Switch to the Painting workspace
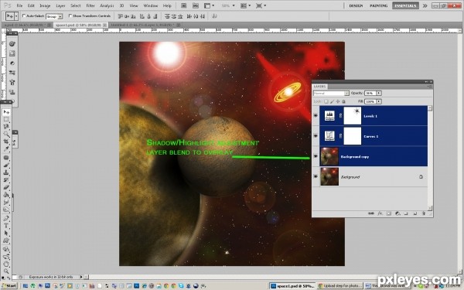The image size is (464, 290). pyautogui.click(x=378, y=5)
